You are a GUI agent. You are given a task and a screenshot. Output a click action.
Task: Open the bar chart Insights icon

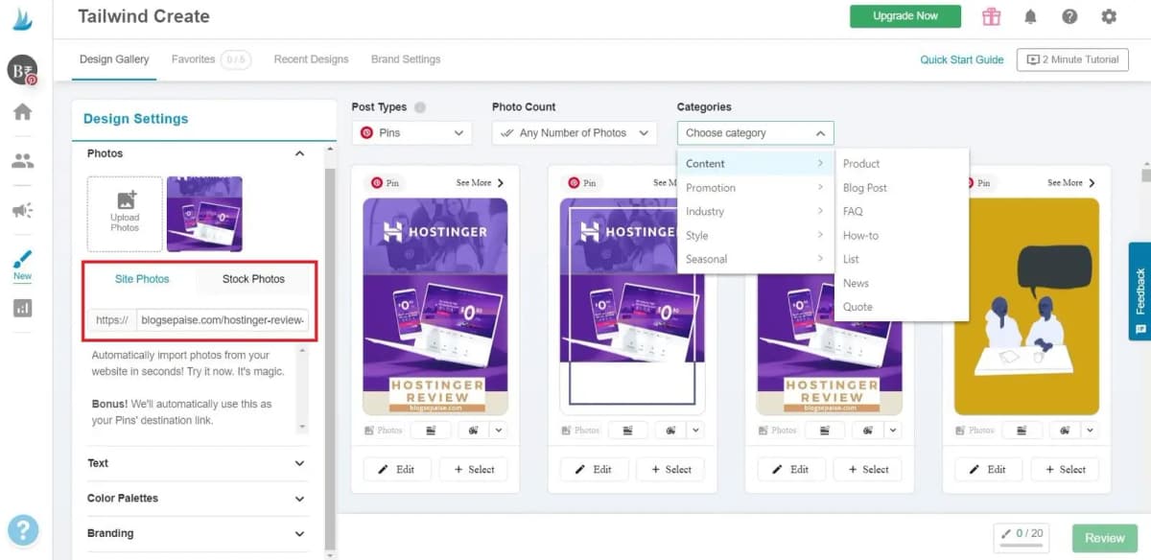point(22,308)
